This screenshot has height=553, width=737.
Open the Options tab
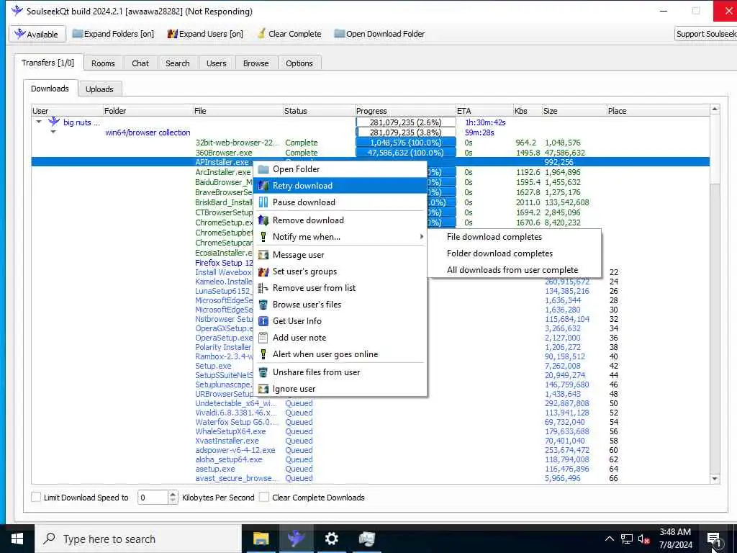[x=299, y=63]
